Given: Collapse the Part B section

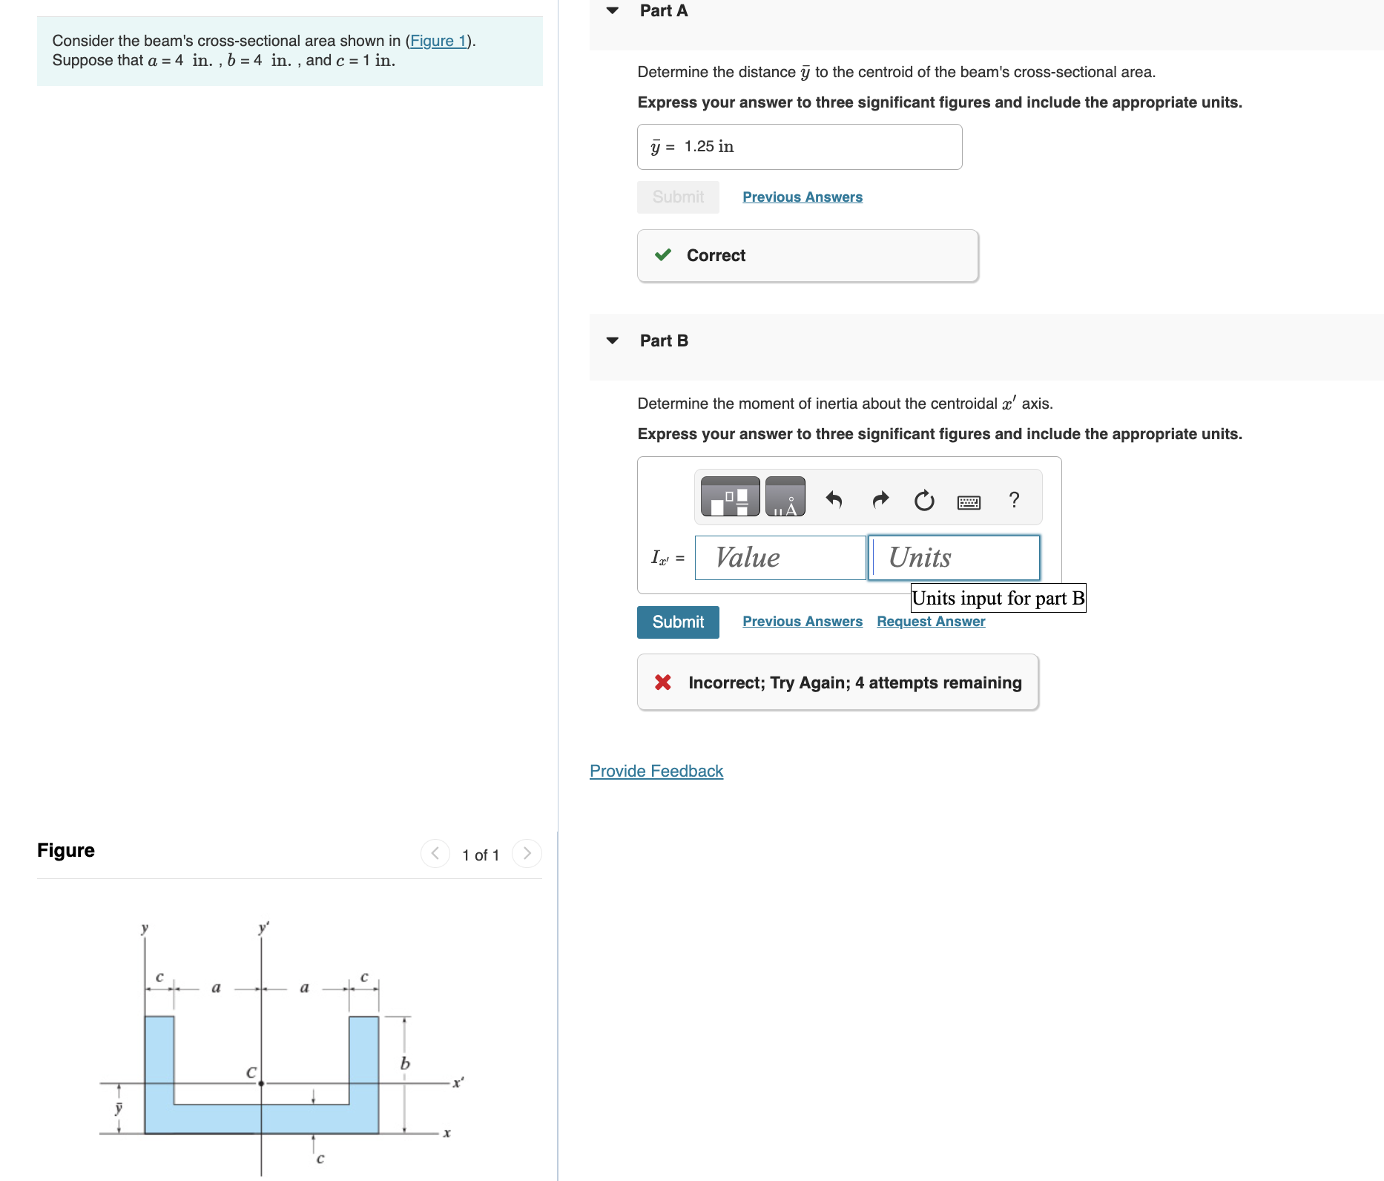Looking at the screenshot, I should [611, 340].
